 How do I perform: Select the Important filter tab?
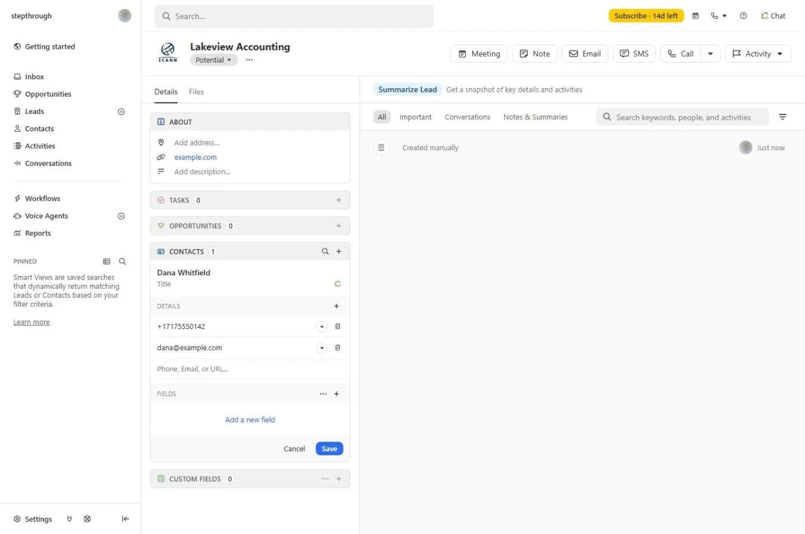pos(416,117)
